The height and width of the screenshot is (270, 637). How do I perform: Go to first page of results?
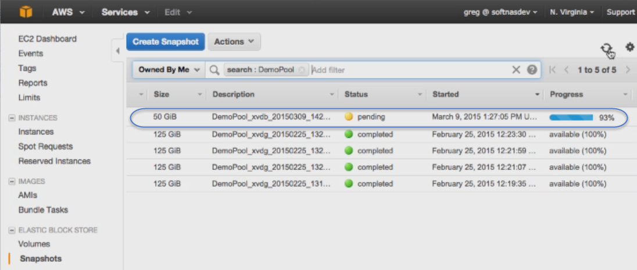pyautogui.click(x=552, y=70)
